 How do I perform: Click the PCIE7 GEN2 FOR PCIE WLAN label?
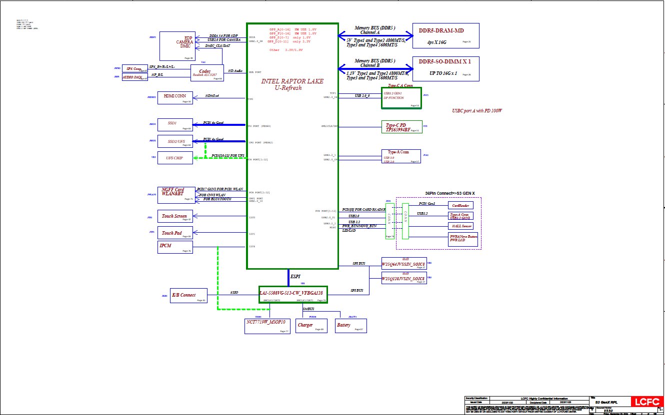click(220, 189)
